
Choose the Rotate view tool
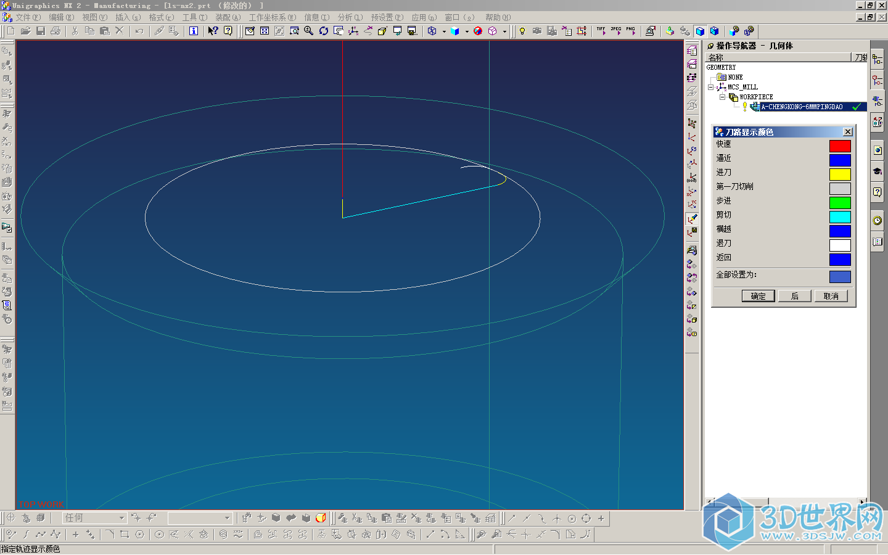pyautogui.click(x=324, y=31)
